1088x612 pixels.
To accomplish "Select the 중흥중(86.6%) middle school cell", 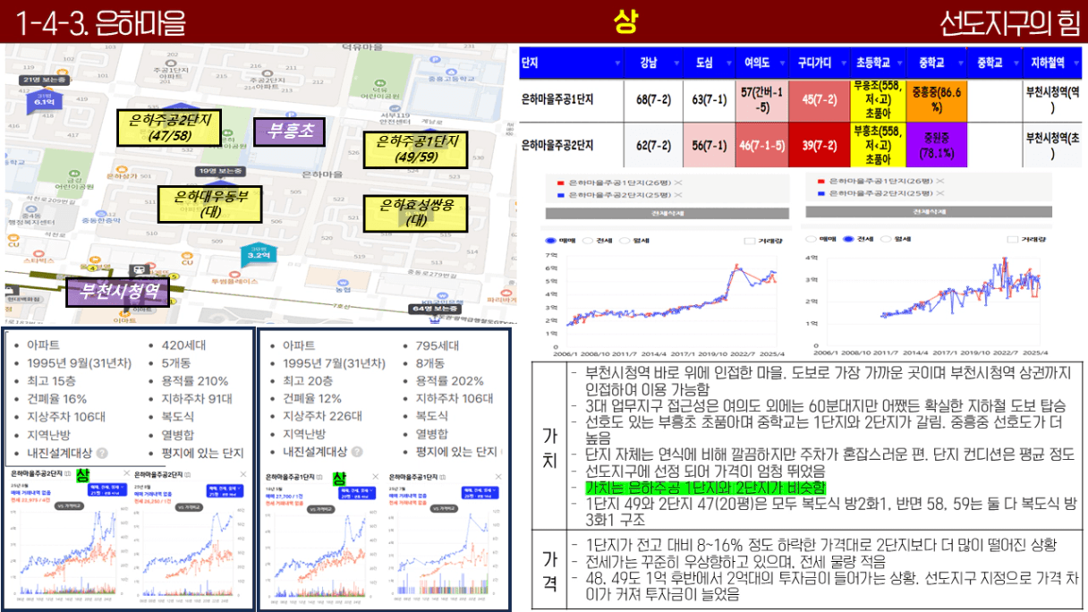I will 937,100.
